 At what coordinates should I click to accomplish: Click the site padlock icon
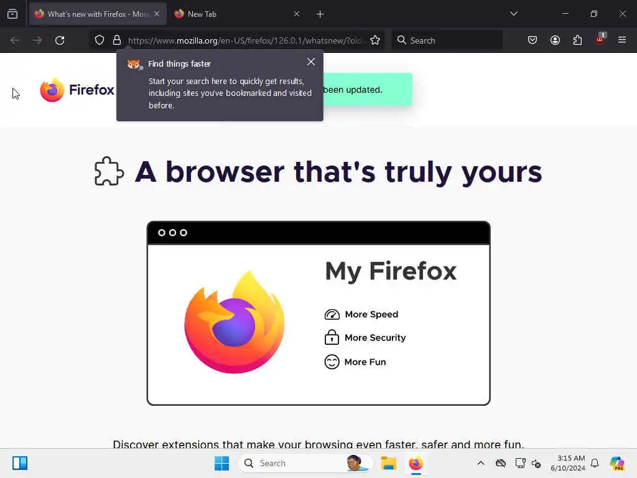pyautogui.click(x=117, y=40)
